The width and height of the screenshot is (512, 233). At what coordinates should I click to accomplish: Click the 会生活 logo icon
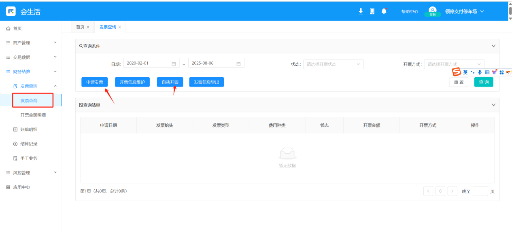(x=11, y=11)
